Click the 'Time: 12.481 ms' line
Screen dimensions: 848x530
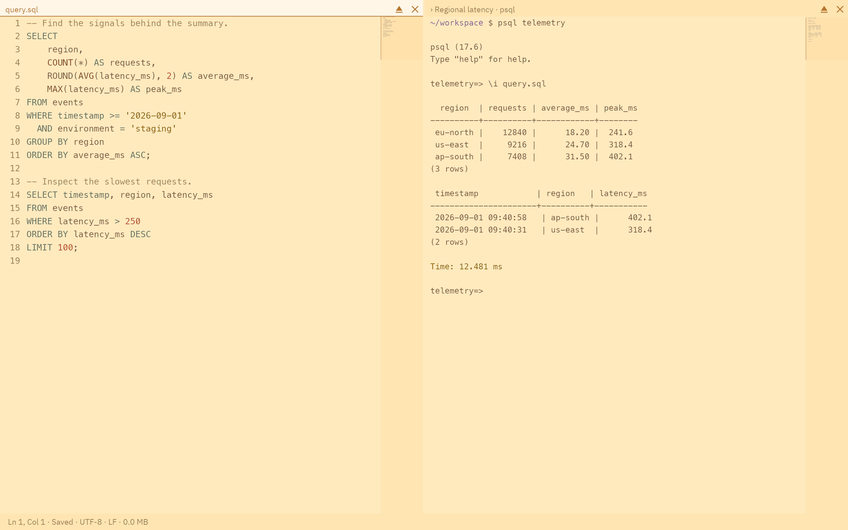466,267
